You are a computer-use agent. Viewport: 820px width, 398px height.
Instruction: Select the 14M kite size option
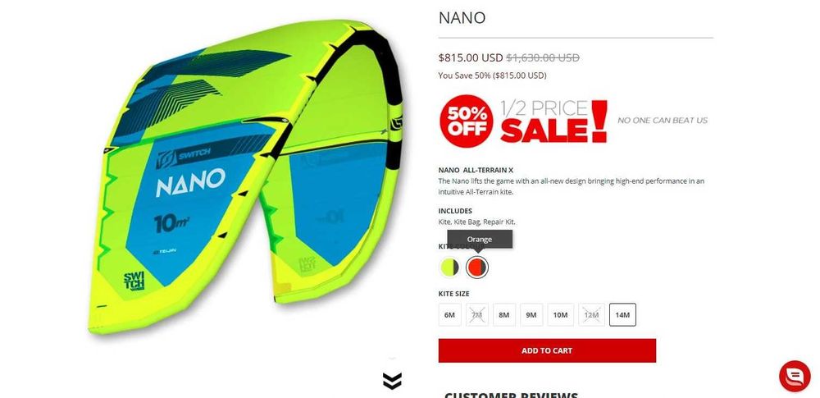click(622, 315)
